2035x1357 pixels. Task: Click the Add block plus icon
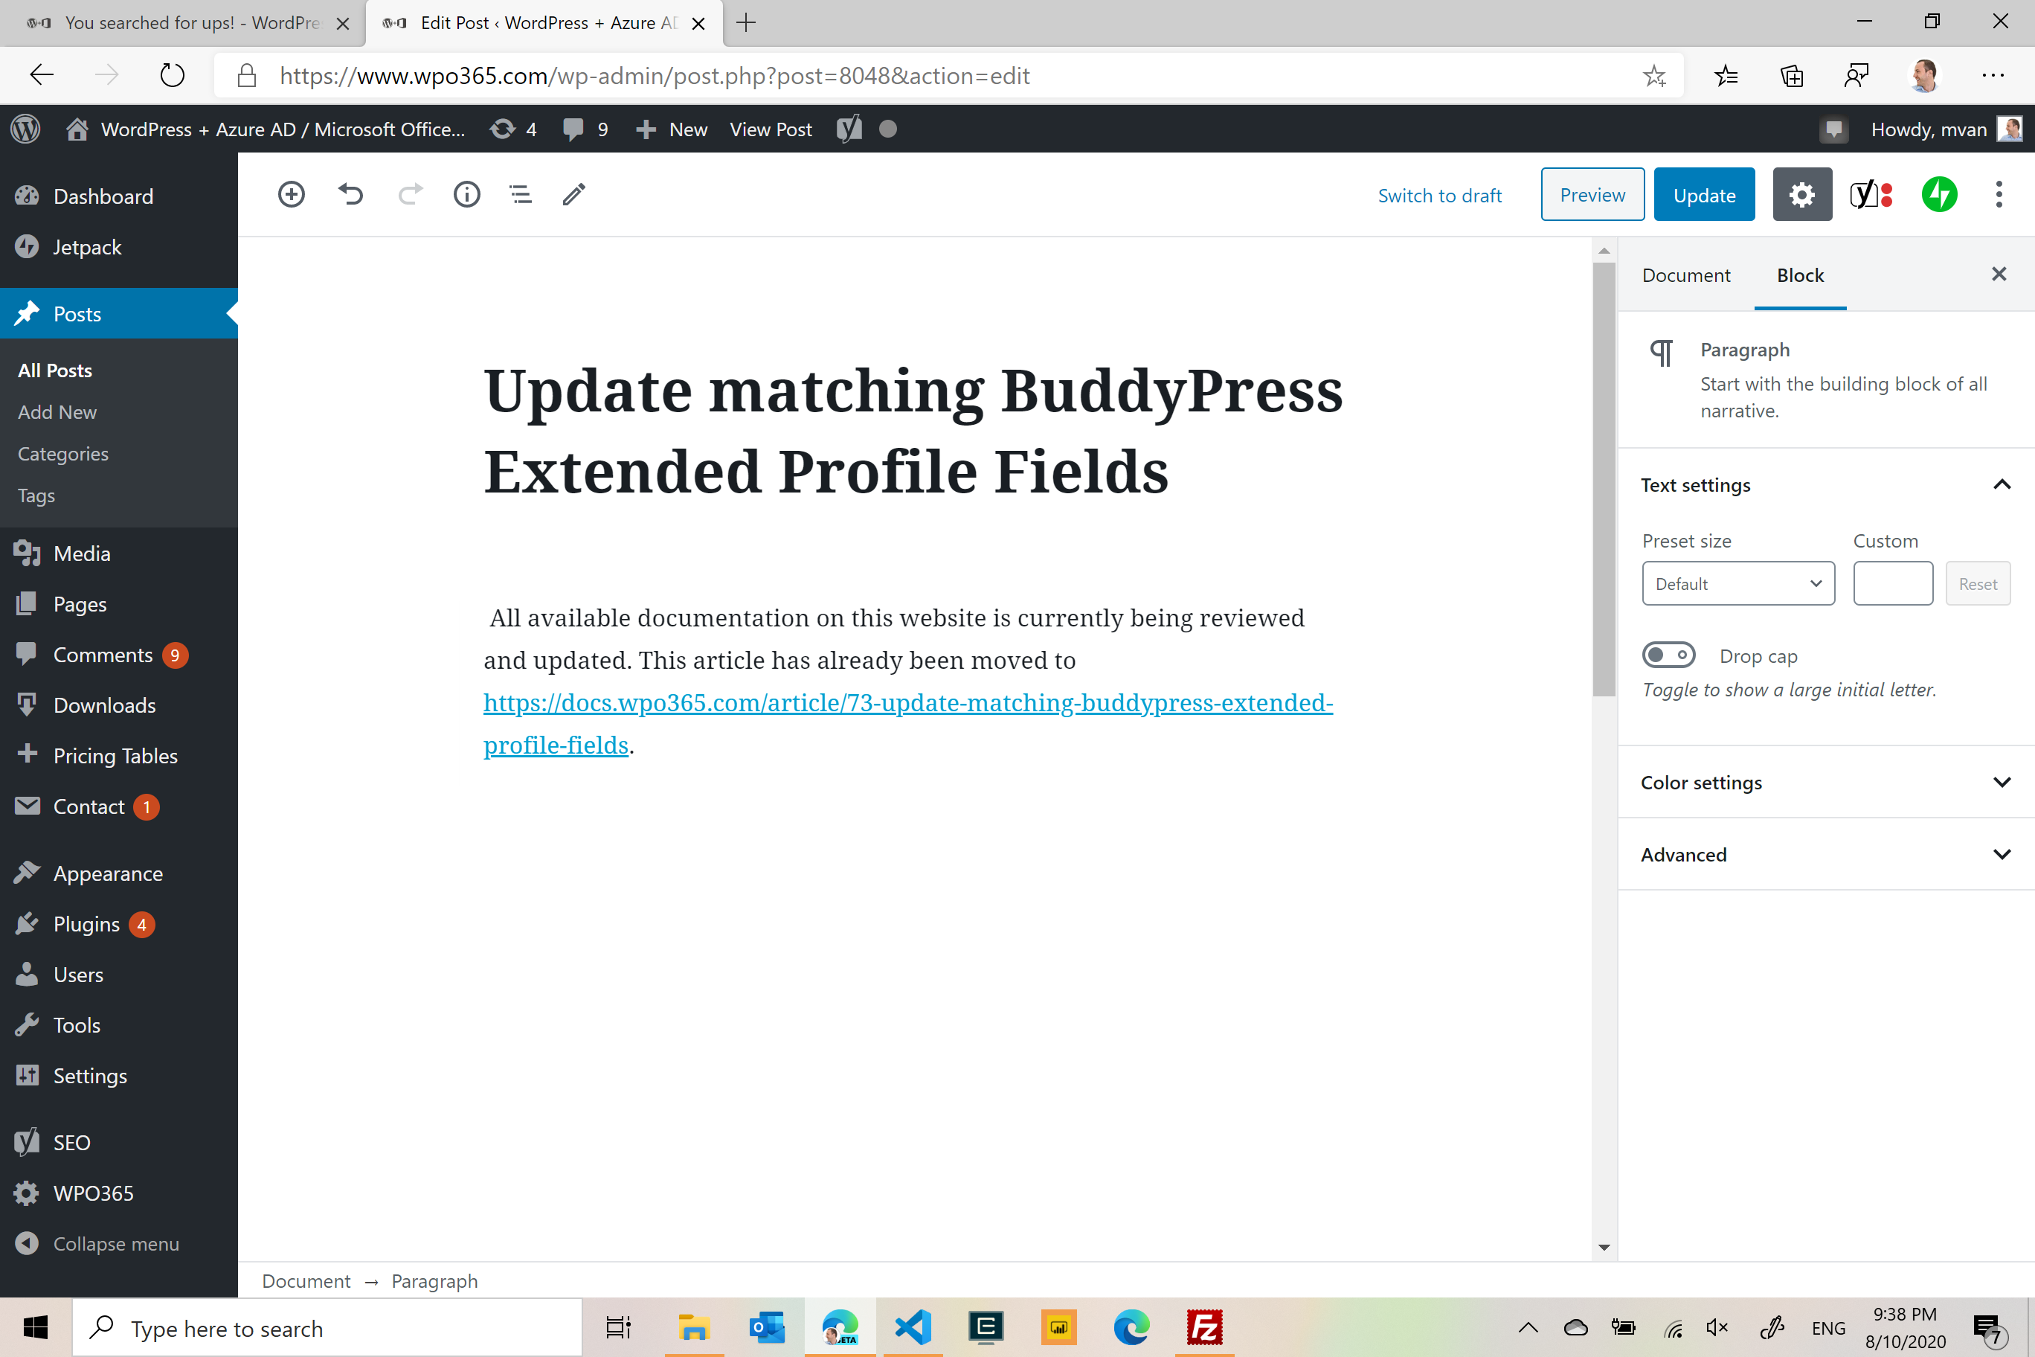click(292, 194)
